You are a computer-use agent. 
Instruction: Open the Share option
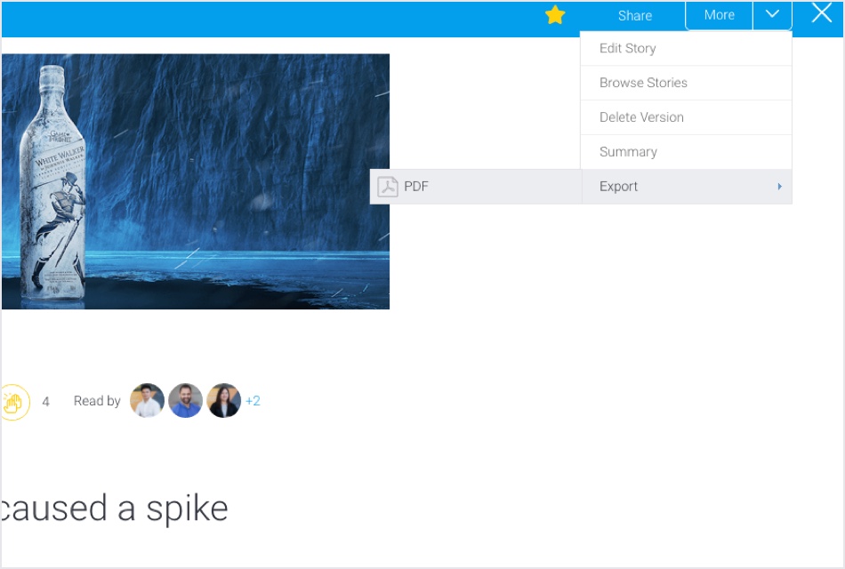point(635,16)
